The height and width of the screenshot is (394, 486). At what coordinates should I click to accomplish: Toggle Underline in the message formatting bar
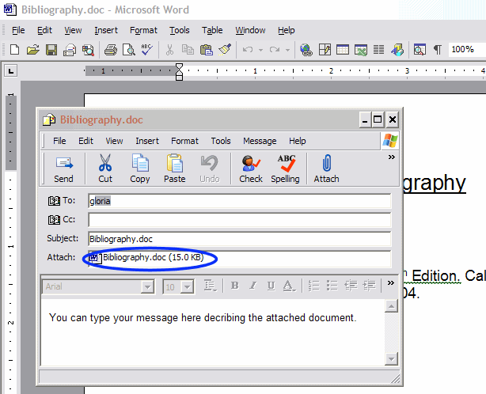click(x=271, y=286)
